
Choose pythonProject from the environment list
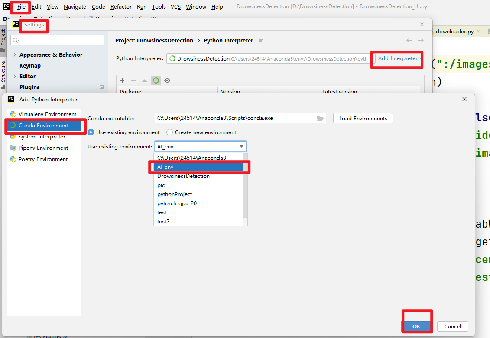(x=198, y=194)
